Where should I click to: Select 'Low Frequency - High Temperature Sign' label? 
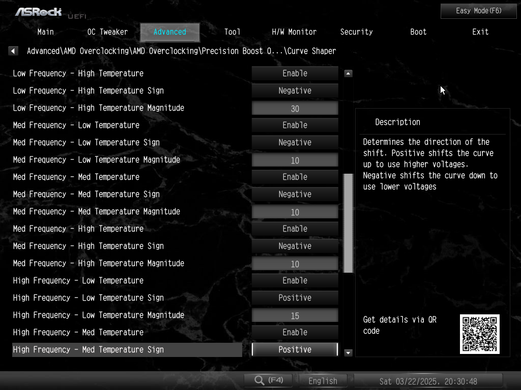click(89, 90)
